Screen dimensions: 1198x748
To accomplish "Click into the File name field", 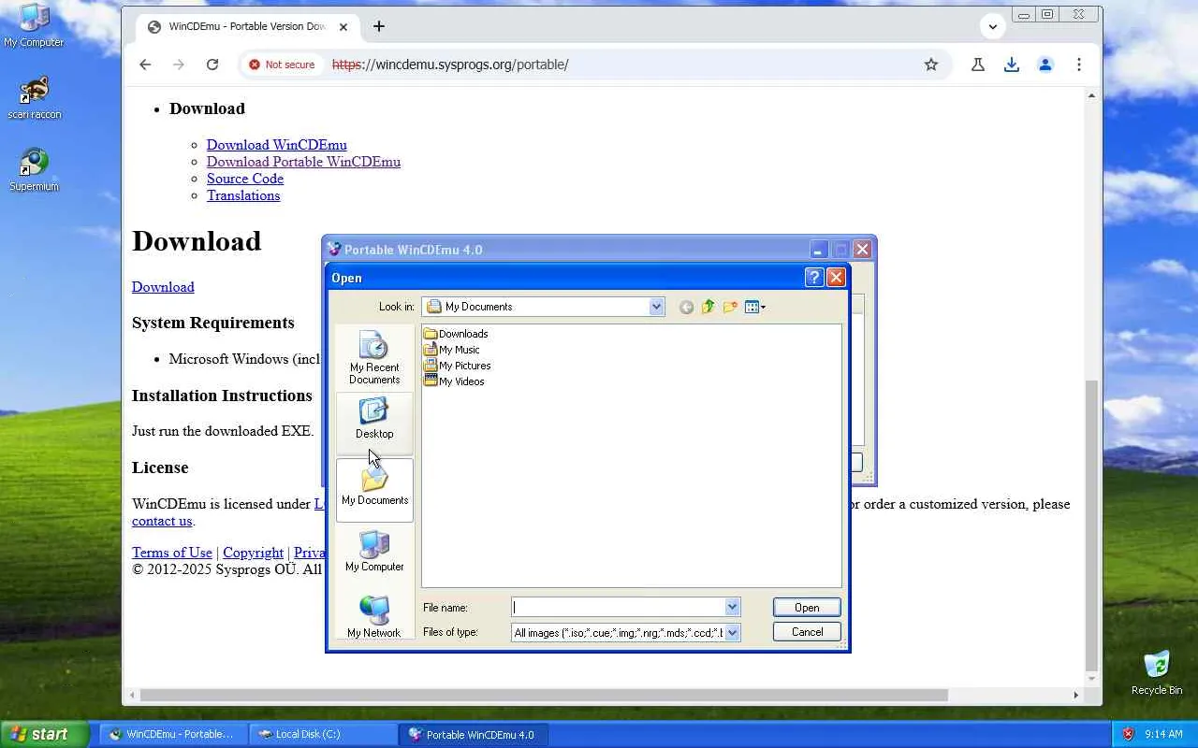I will 618,608.
